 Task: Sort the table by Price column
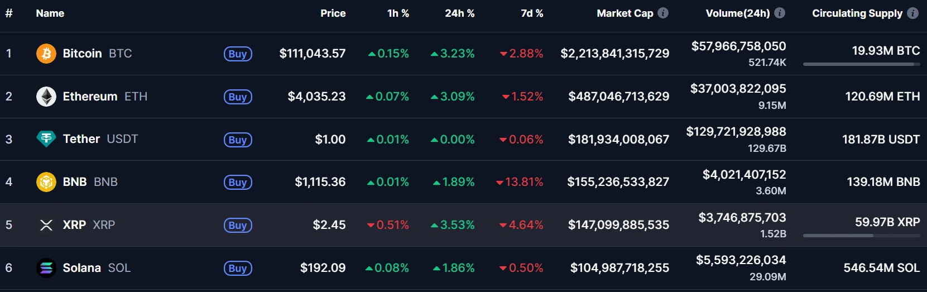coord(333,13)
